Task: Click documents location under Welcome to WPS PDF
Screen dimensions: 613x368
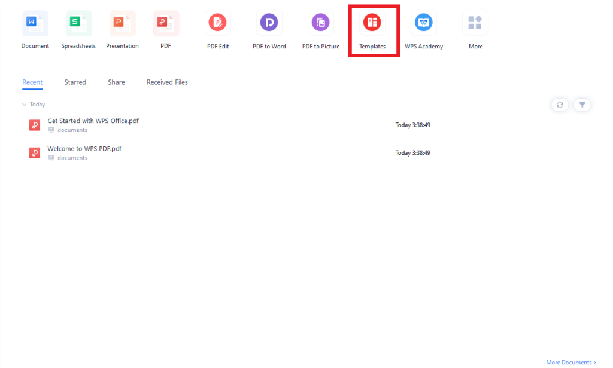Action: point(72,158)
